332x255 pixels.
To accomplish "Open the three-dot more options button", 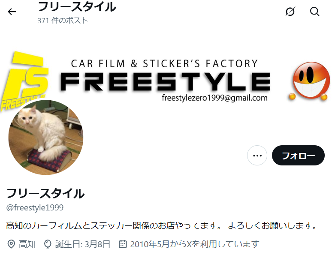I will [x=257, y=155].
